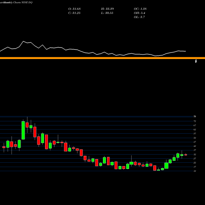Click the 27 price axis label
This screenshot has height=205, width=205.
(195, 159)
